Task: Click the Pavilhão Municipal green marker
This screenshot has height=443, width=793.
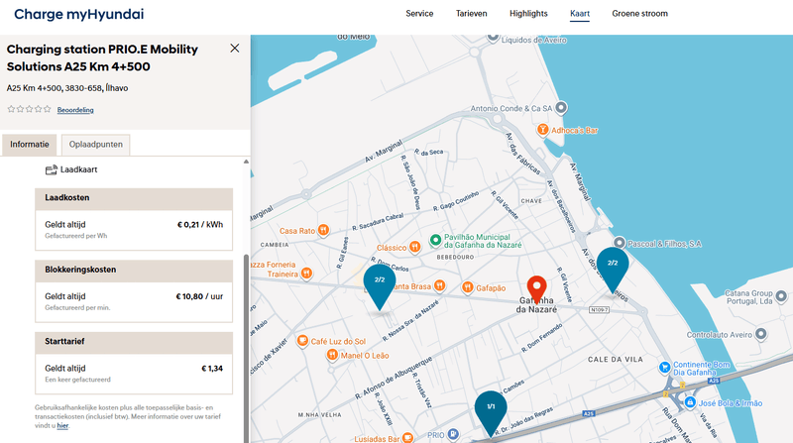Action: [x=435, y=240]
